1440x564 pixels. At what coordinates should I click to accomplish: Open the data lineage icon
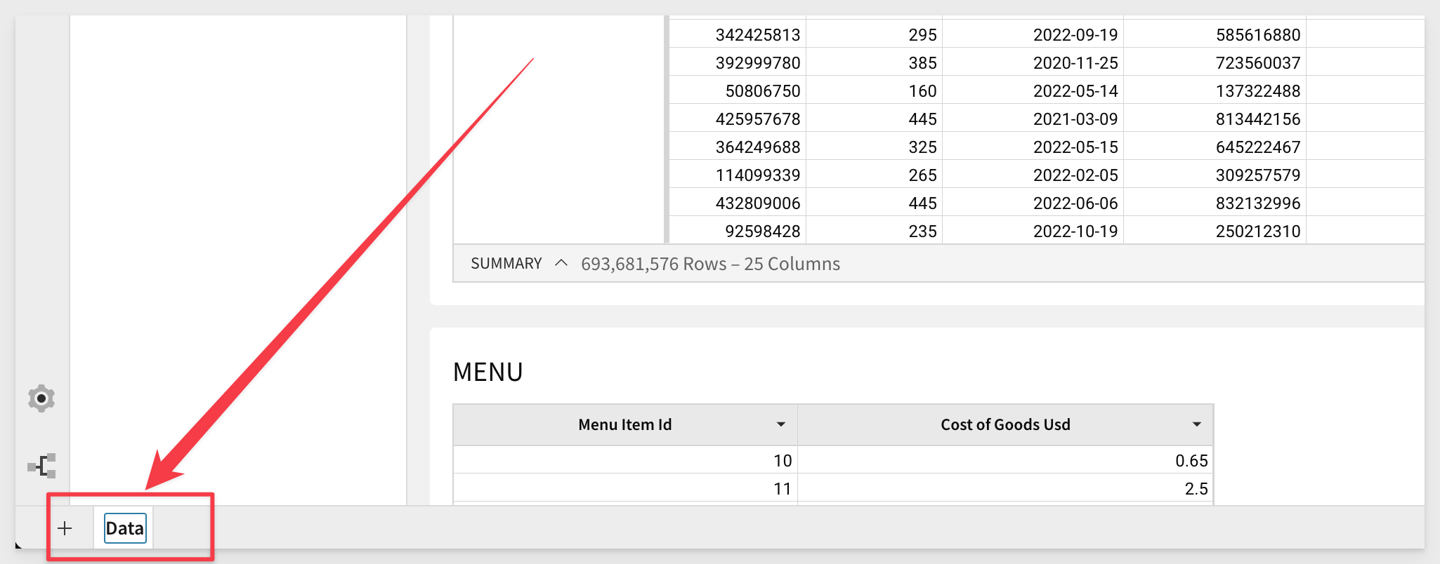tap(41, 466)
